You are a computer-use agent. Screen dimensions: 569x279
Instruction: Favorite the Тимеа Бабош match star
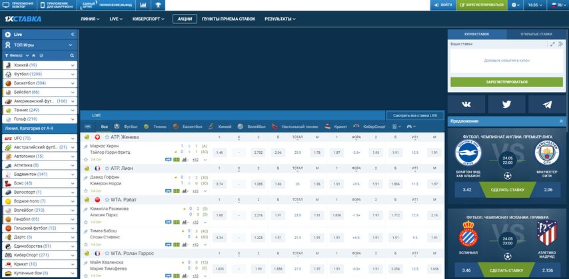pyautogui.click(x=86, y=244)
